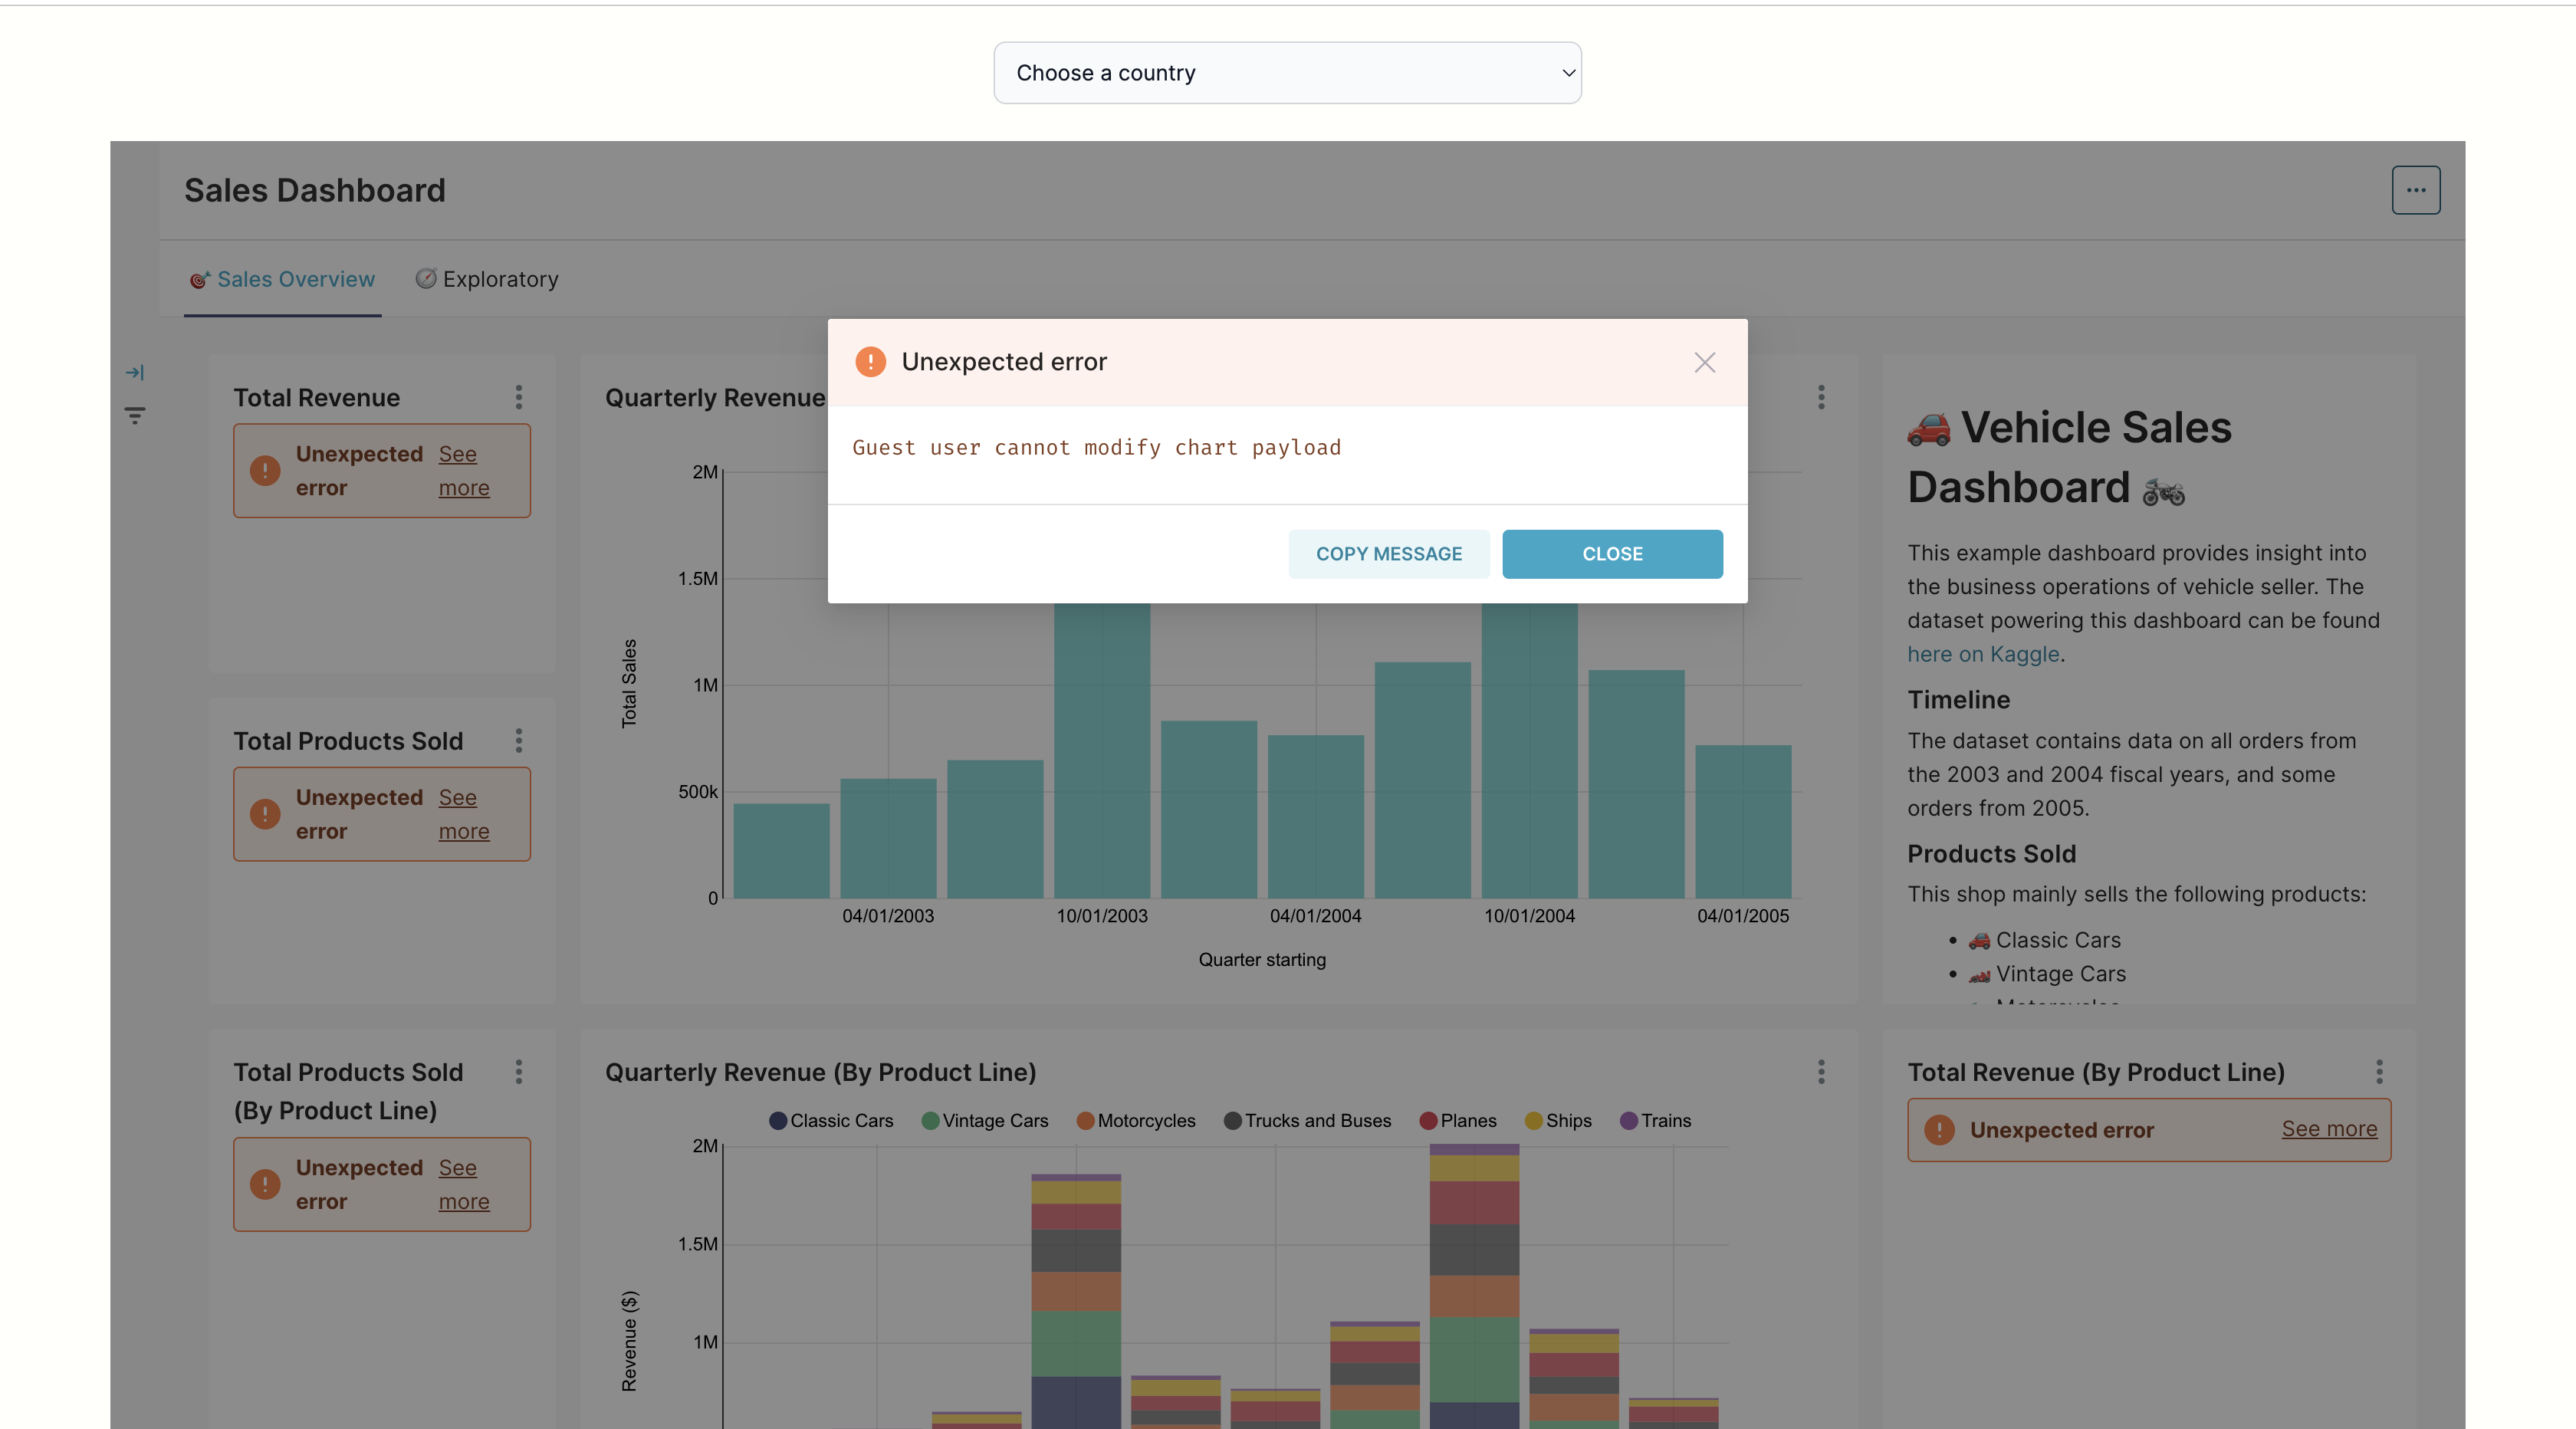Open Total Products Sold (By Product Line) kebab menu
The image size is (2576, 1429).
[x=518, y=1072]
